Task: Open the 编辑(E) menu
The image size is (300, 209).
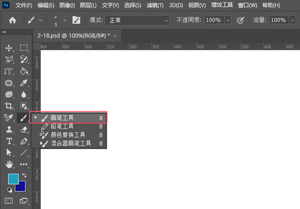Action: (46, 5)
